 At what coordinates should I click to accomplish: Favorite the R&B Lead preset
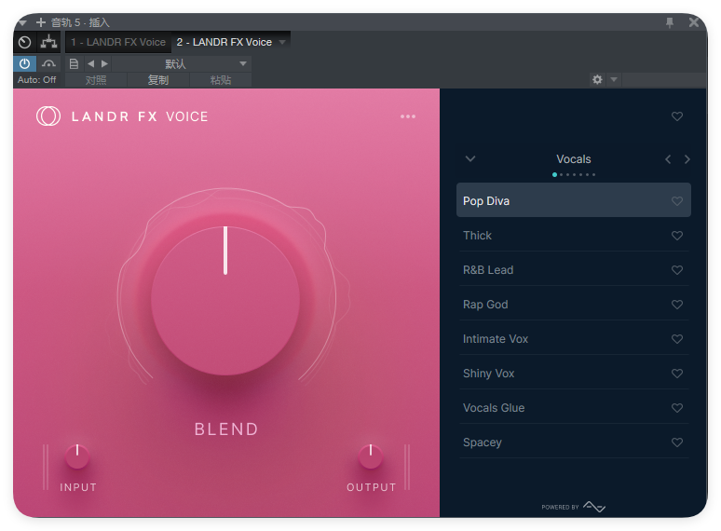tap(677, 270)
